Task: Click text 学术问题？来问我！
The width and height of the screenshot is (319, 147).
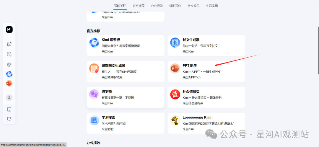Action: [114, 123]
